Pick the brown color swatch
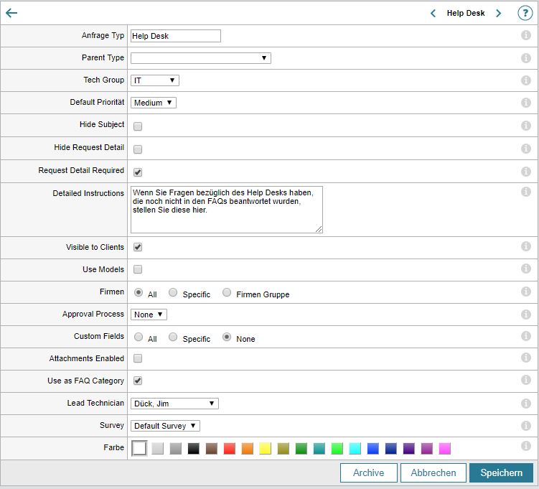The image size is (539, 489). (212, 448)
